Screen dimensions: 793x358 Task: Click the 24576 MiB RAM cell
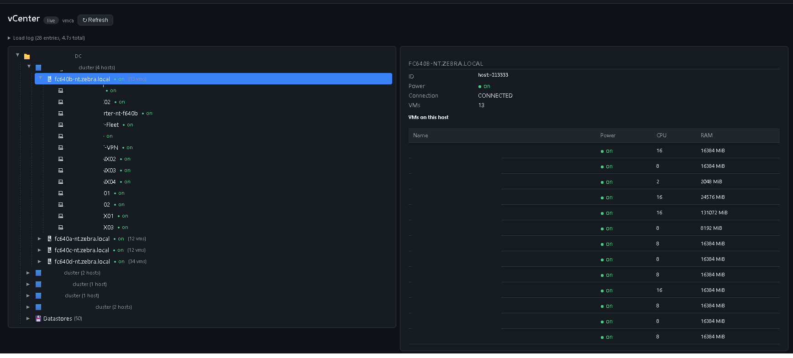(x=713, y=197)
